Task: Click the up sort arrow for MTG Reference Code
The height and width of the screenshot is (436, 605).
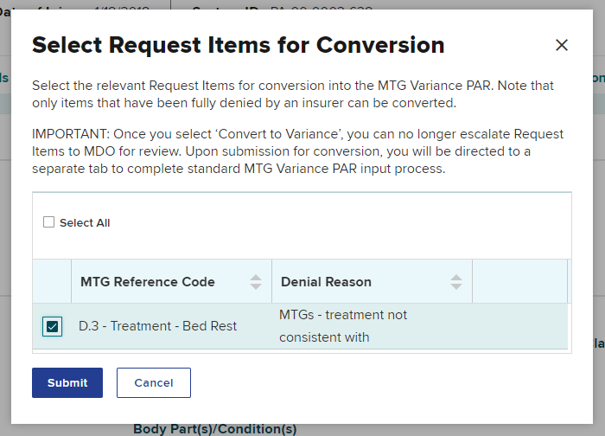Action: [x=256, y=277]
